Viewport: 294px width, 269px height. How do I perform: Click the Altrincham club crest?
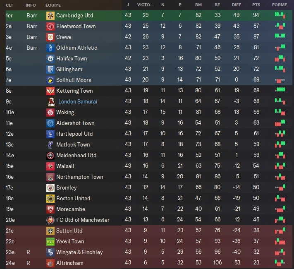click(50, 263)
